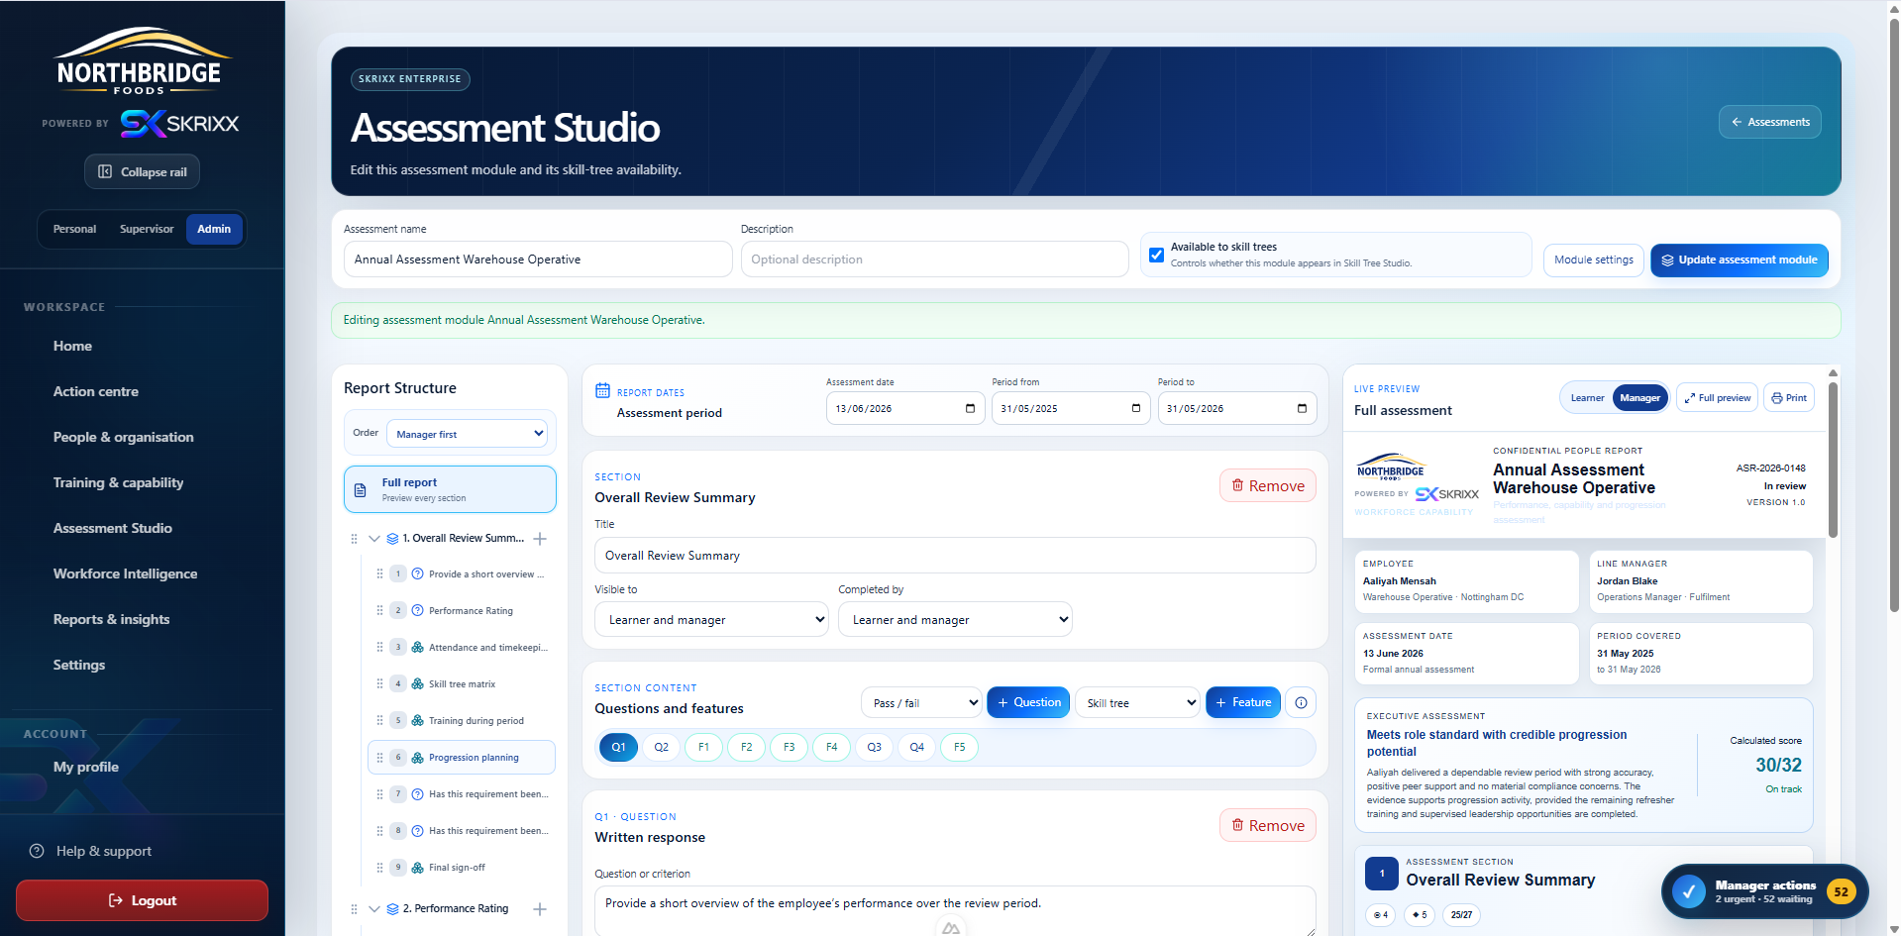Click trash icon on Q1 Question Remove

(x=1237, y=825)
